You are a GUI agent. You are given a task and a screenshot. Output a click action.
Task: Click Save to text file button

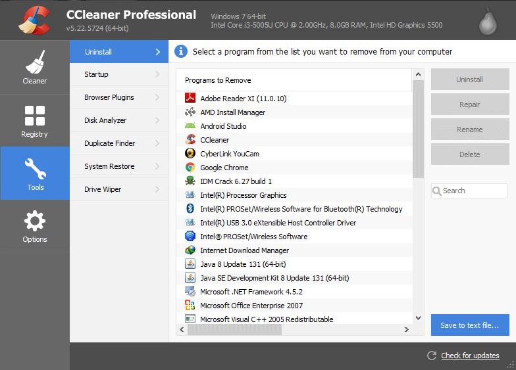(470, 325)
